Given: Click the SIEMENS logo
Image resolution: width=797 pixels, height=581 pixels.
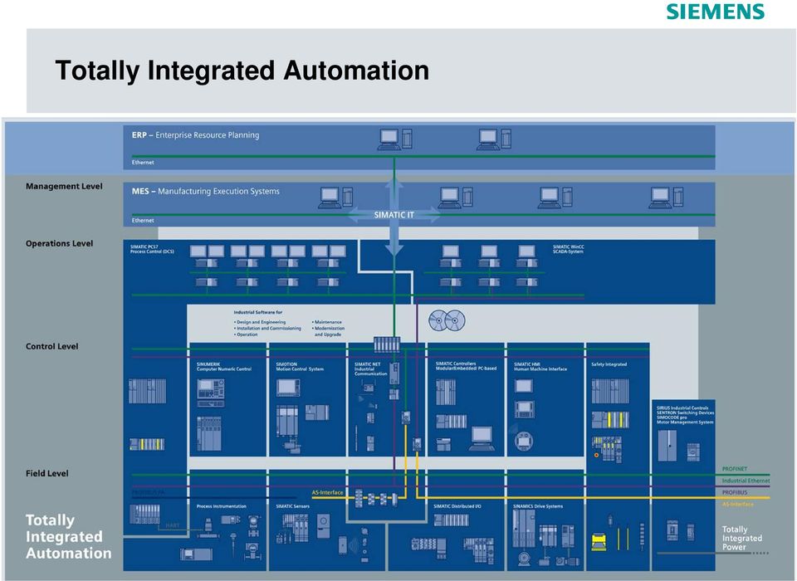Looking at the screenshot, I should [716, 11].
